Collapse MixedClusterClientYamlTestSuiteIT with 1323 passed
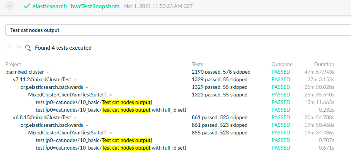This screenshot has height=161, width=351. [x=111, y=95]
